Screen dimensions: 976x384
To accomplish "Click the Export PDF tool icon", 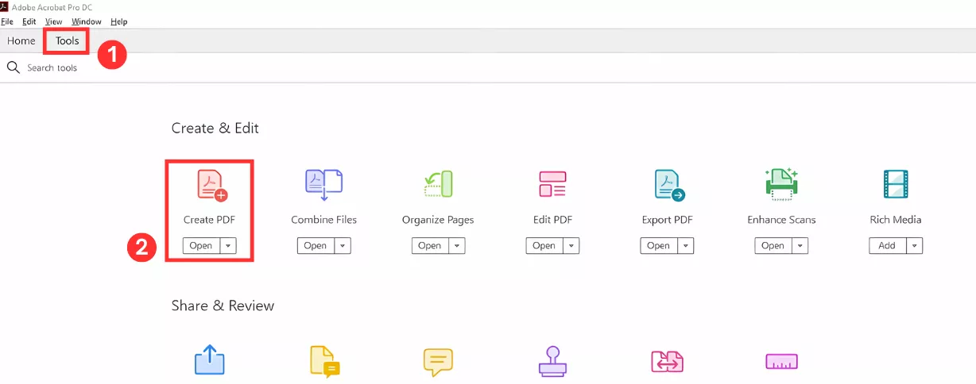I will click(x=669, y=185).
